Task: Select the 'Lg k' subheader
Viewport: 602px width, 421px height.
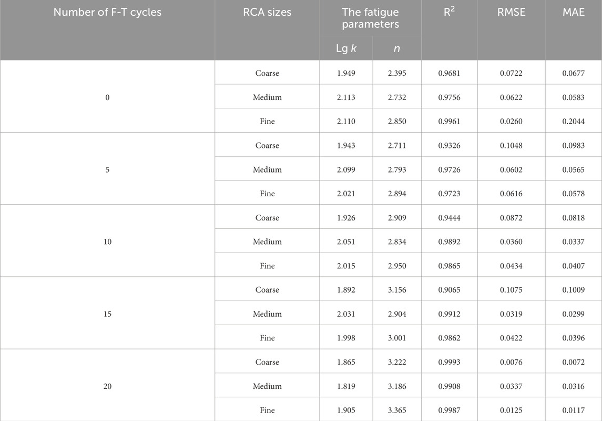Action: tap(346, 48)
